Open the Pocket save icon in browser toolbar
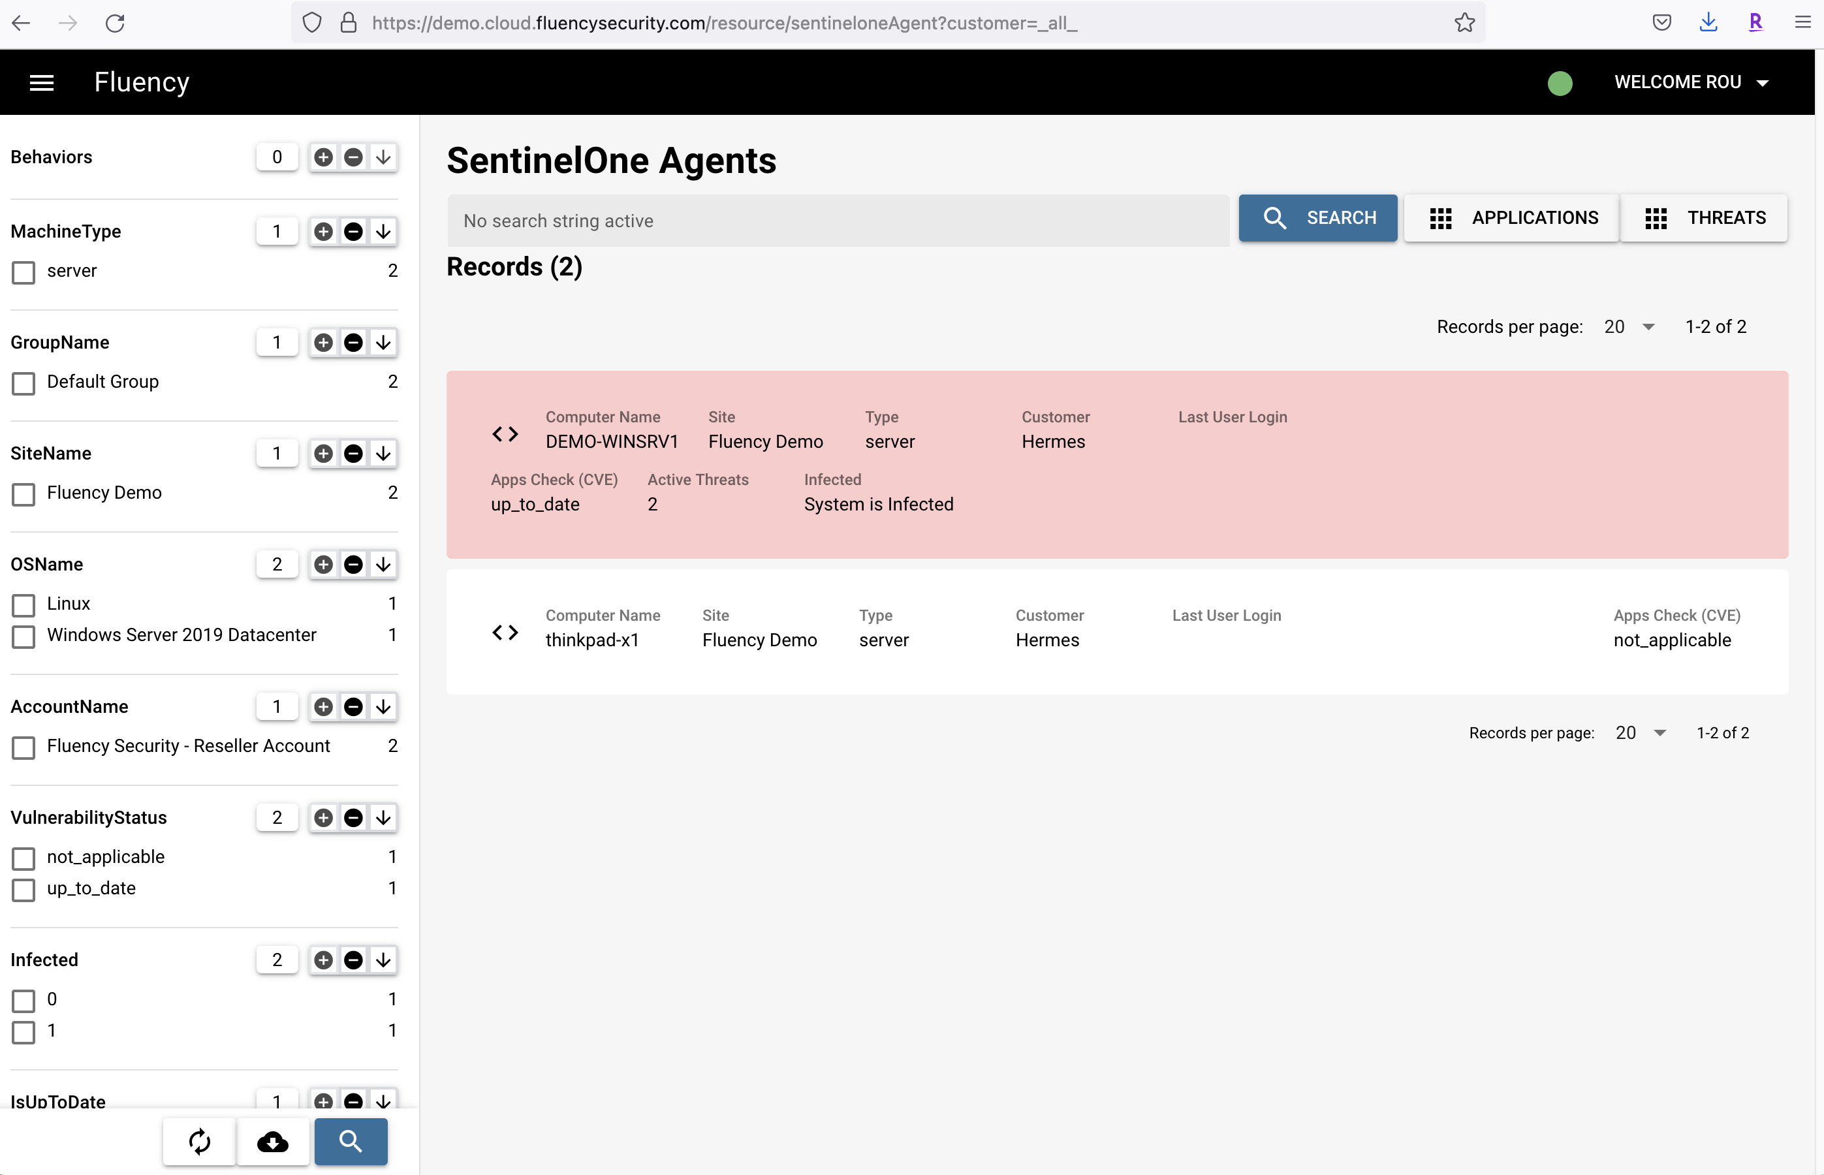Screen dimensions: 1824x1175 point(1661,23)
